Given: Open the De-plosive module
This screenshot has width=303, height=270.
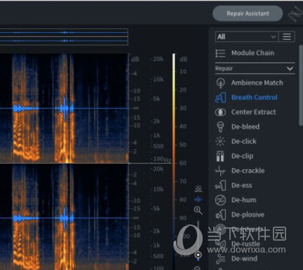Looking at the screenshot, I should pos(240,215).
